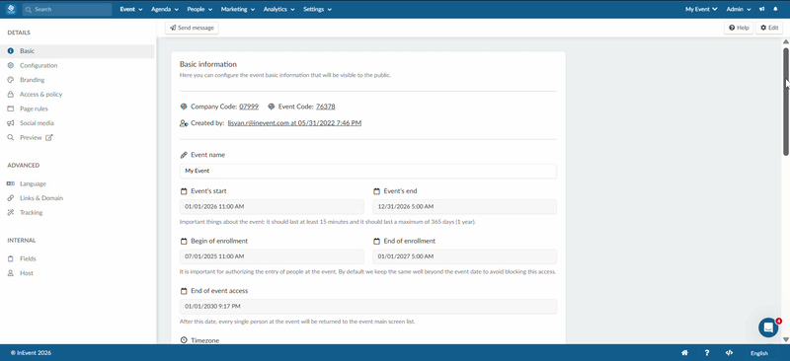This screenshot has width=790, height=361.
Task: Expand the Agenda menu
Action: click(165, 9)
